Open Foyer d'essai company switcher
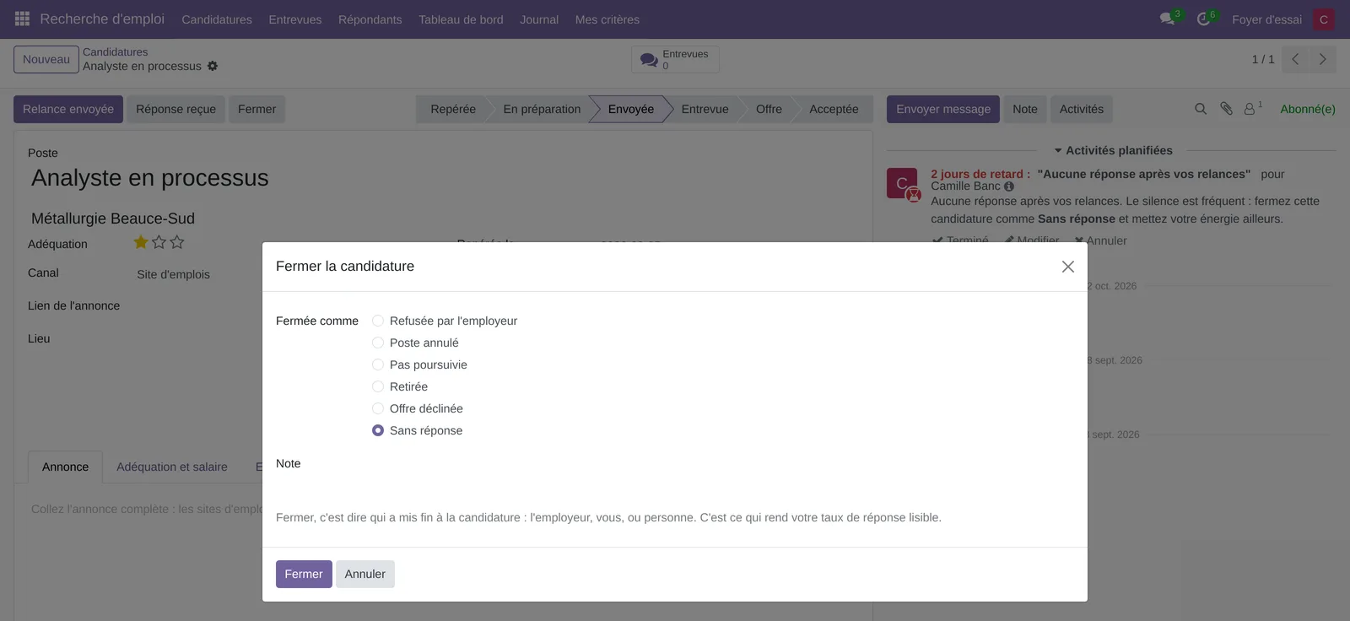Screen dimensions: 1350x621 click(x=1266, y=19)
